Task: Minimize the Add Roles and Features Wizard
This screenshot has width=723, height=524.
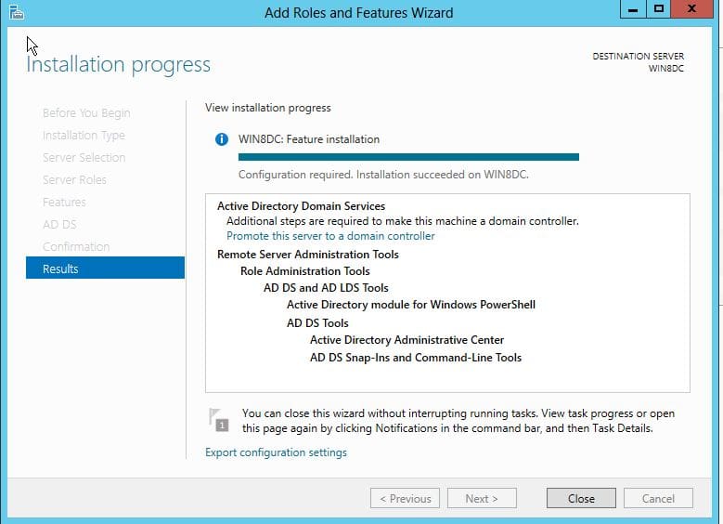Action: pos(633,9)
